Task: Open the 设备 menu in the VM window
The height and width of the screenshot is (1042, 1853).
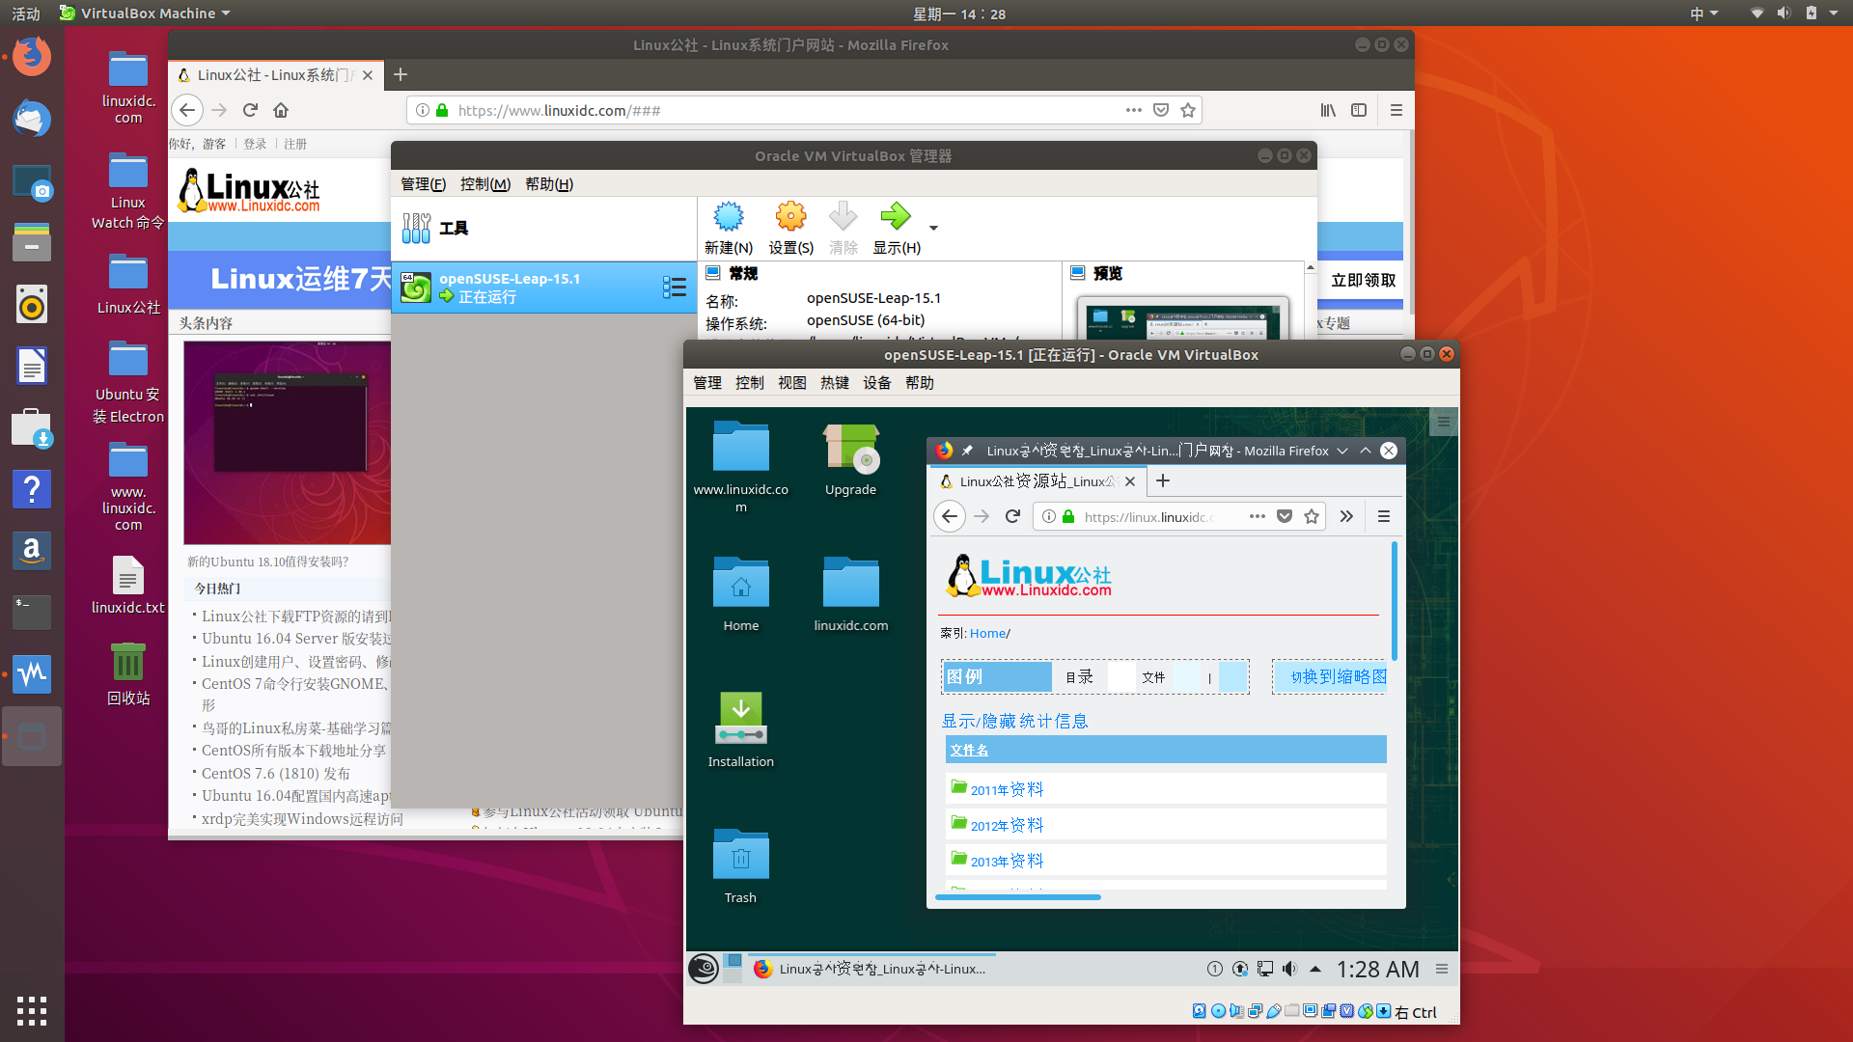Action: point(877,383)
